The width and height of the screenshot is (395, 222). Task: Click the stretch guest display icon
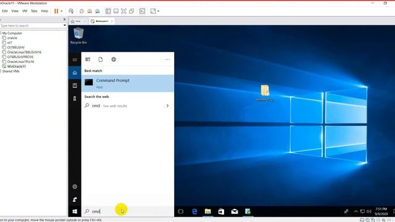tap(153, 11)
